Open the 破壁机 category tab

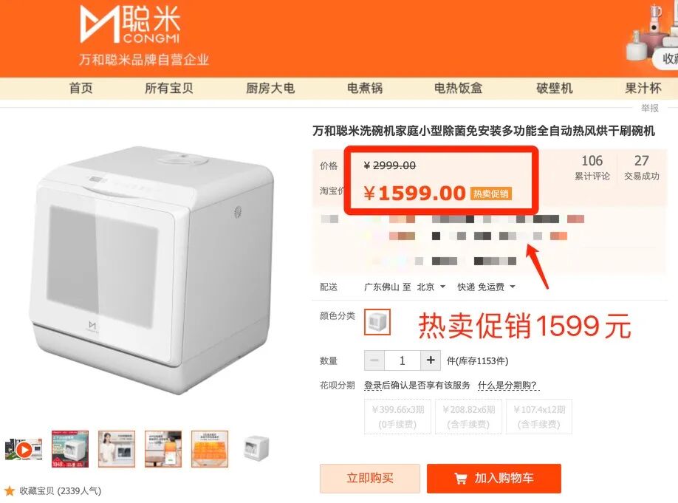pos(555,88)
